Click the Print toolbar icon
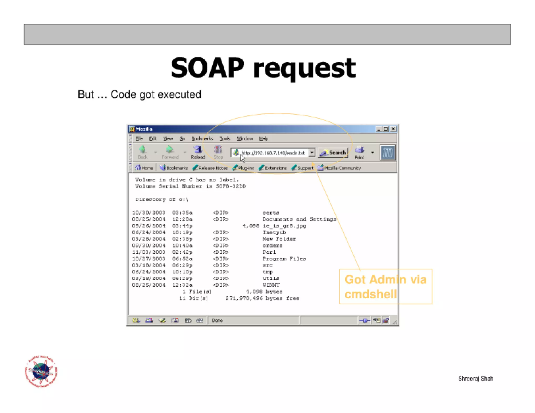 [x=359, y=152]
